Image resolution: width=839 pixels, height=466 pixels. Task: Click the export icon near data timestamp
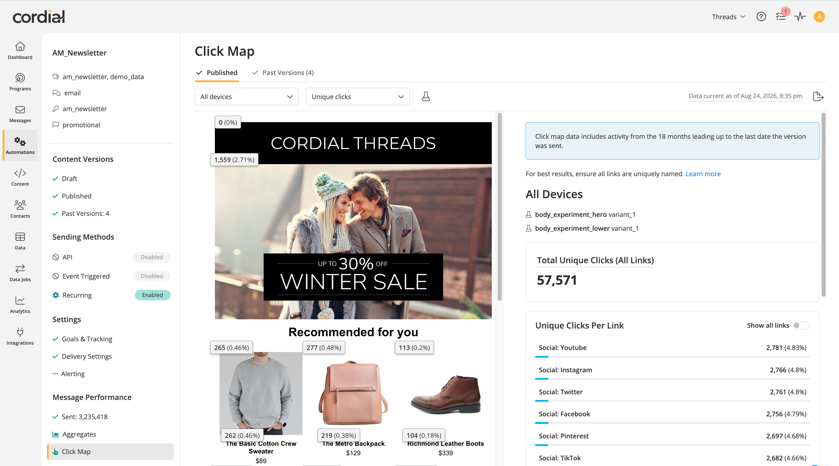pyautogui.click(x=818, y=97)
